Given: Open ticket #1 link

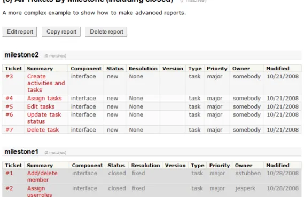Looking at the screenshot, I should (x=9, y=173).
